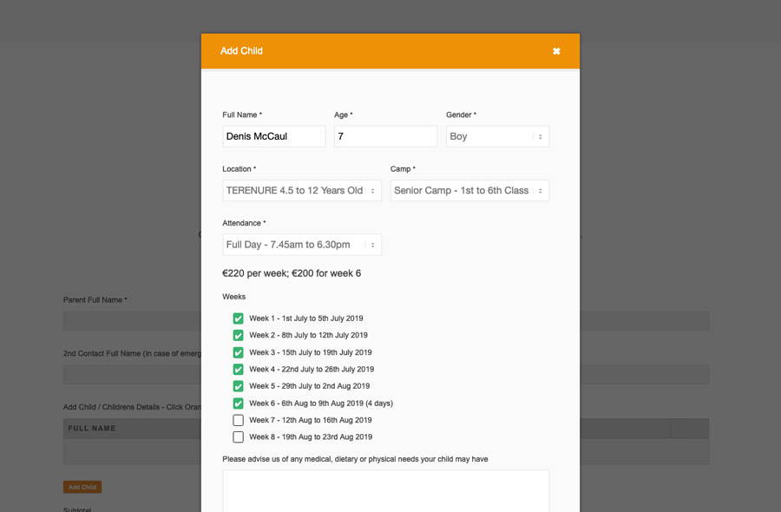Uncheck Week 6 - 6th Aug (4 days)

point(238,403)
